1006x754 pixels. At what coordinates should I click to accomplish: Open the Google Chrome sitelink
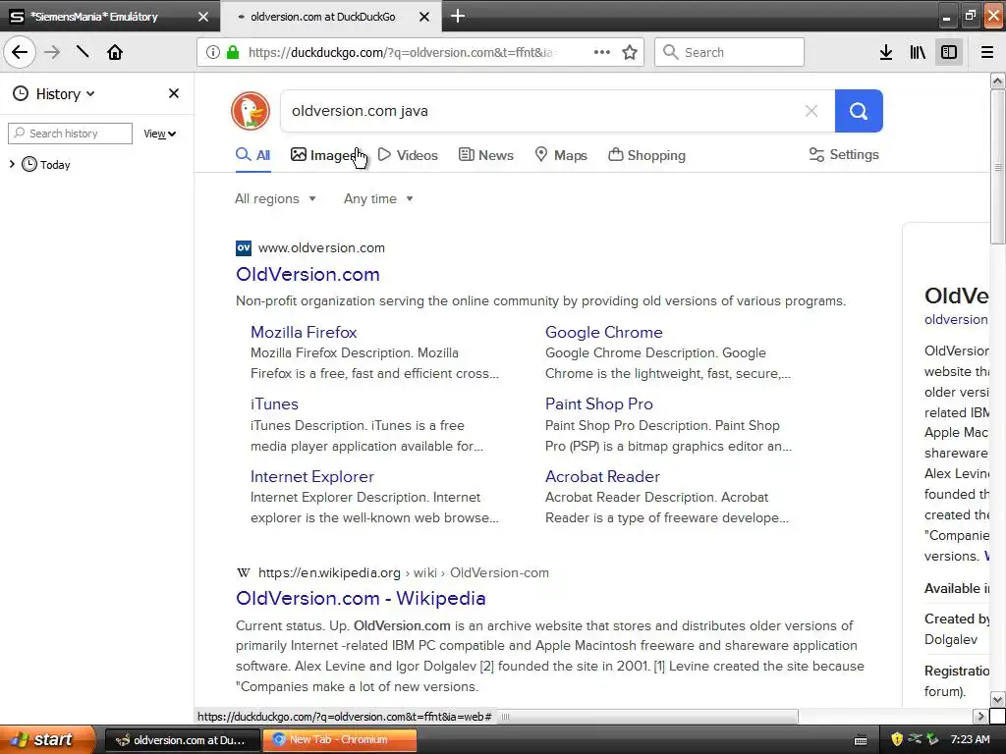click(x=604, y=332)
